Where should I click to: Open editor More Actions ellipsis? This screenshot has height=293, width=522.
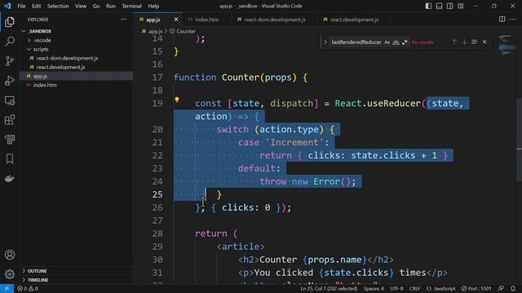[512, 20]
